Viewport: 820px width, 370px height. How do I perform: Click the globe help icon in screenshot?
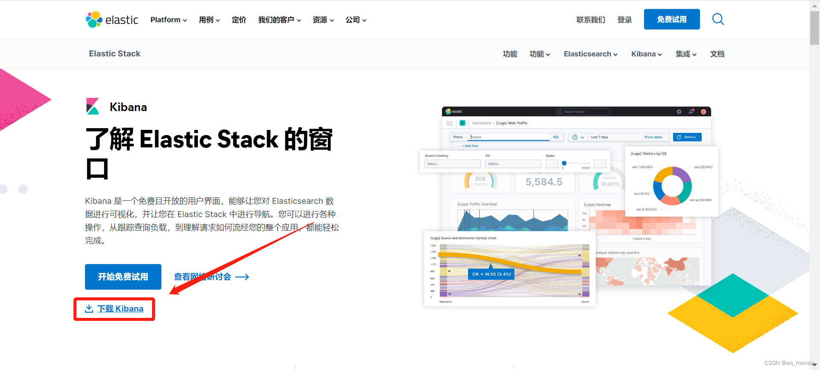coord(679,112)
